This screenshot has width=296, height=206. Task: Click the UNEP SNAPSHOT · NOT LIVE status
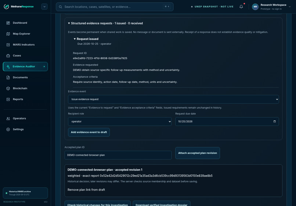click(x=212, y=7)
